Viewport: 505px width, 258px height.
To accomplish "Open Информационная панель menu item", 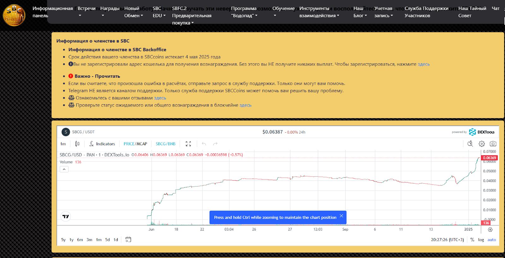I will 52,12.
